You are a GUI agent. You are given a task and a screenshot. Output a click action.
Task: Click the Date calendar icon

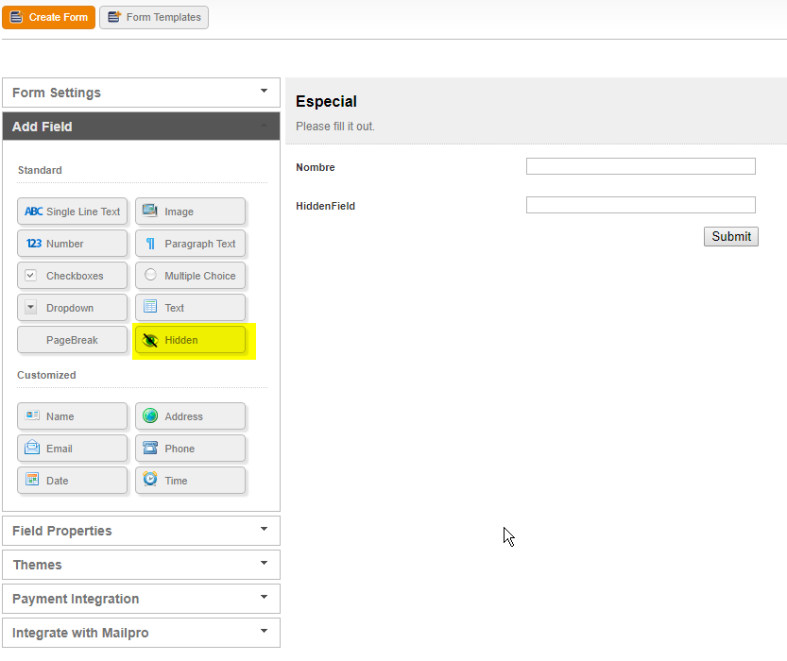pos(32,480)
